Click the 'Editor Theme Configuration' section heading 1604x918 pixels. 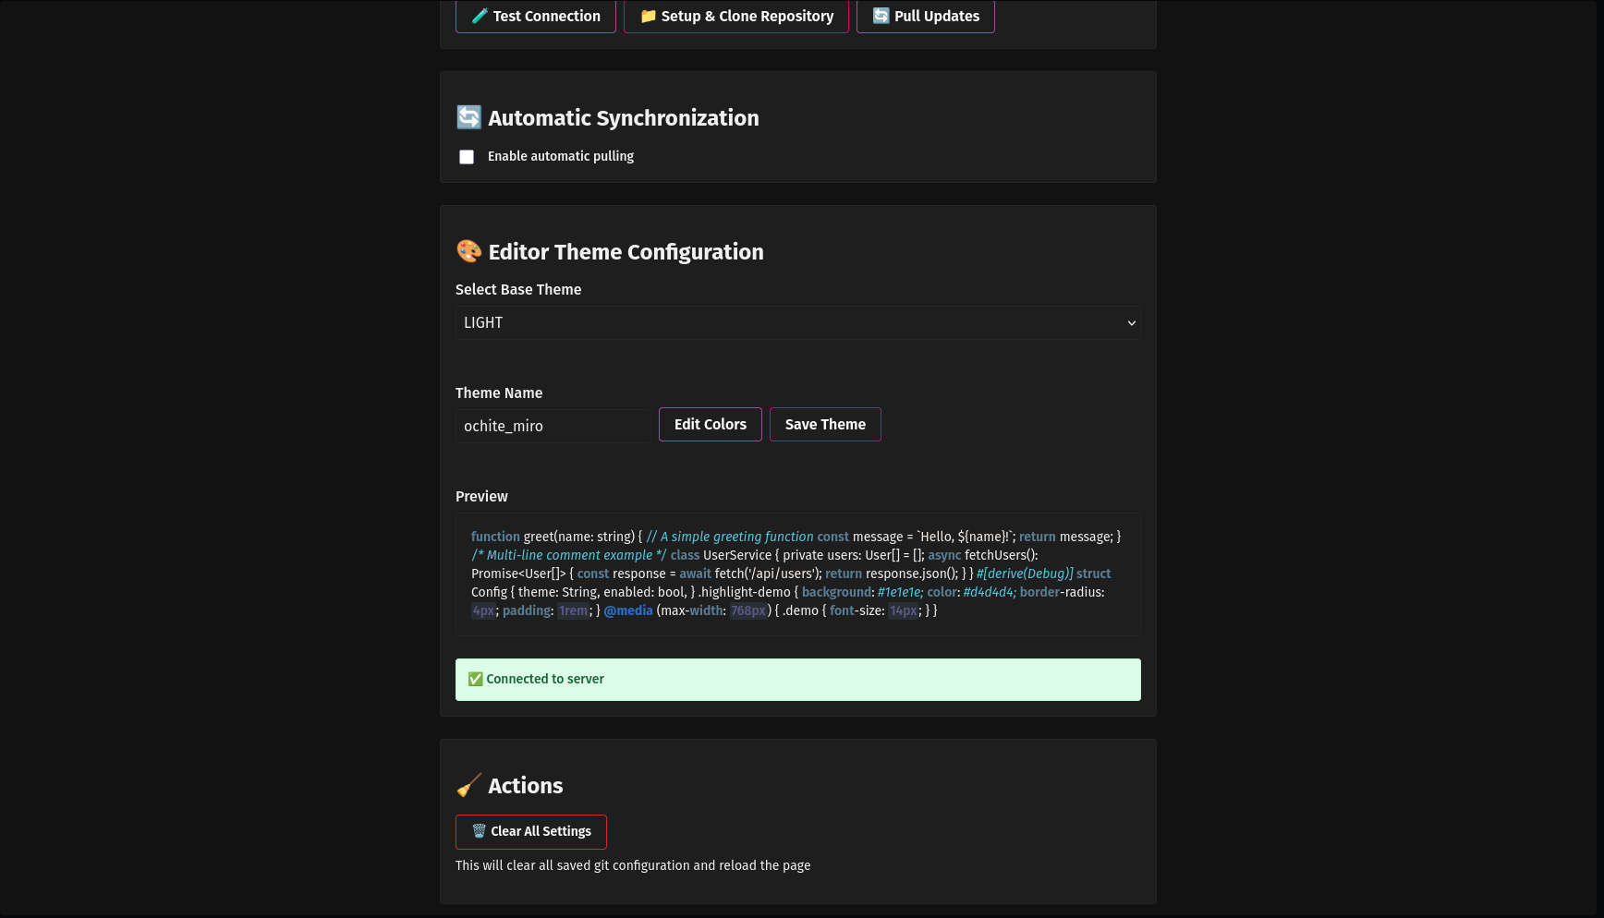coord(626,251)
